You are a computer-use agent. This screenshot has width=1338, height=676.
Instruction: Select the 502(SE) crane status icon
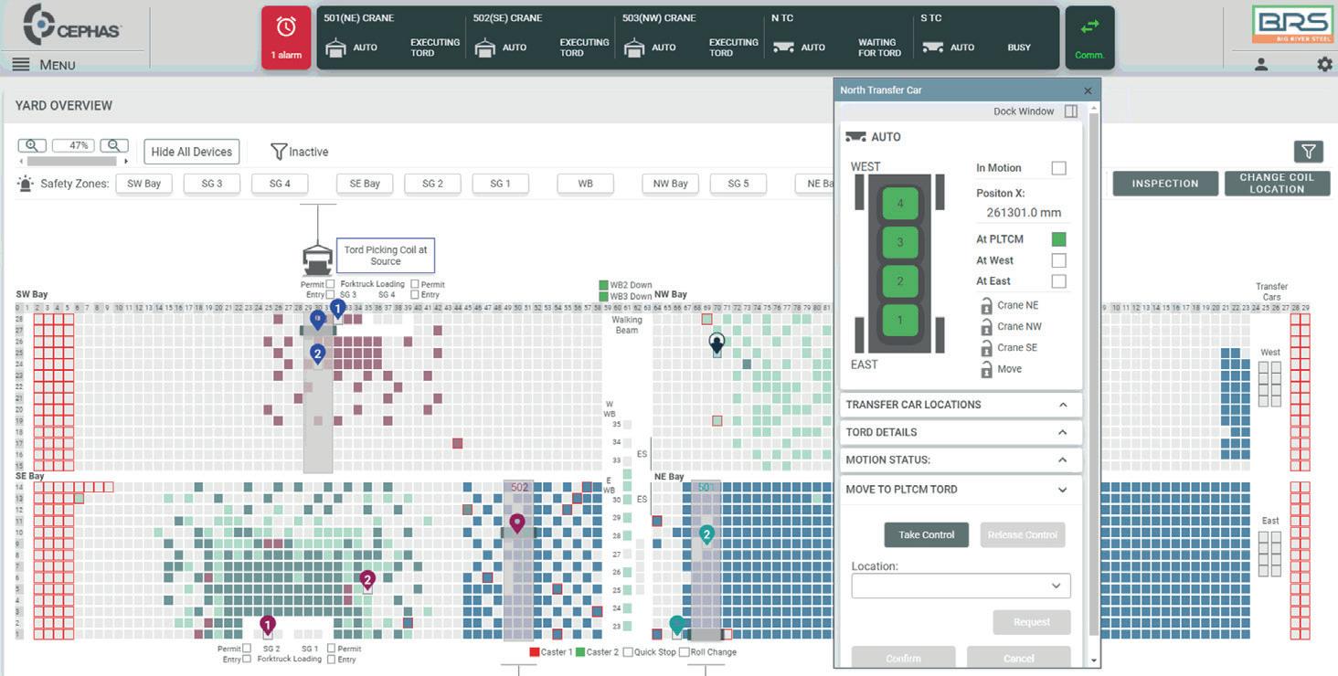484,48
